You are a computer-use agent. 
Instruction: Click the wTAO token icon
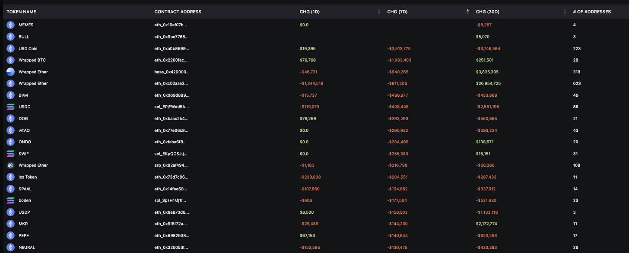[x=10, y=130]
